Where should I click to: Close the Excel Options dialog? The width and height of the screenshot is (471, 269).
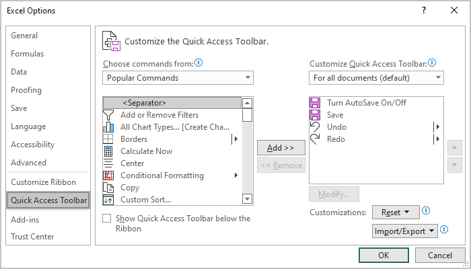(454, 11)
